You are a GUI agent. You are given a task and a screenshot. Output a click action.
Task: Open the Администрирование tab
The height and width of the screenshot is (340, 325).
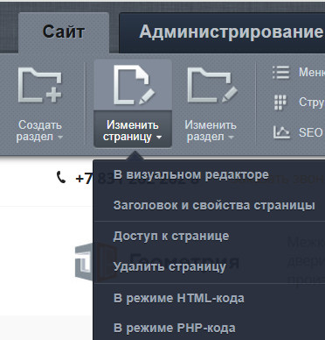click(x=223, y=32)
